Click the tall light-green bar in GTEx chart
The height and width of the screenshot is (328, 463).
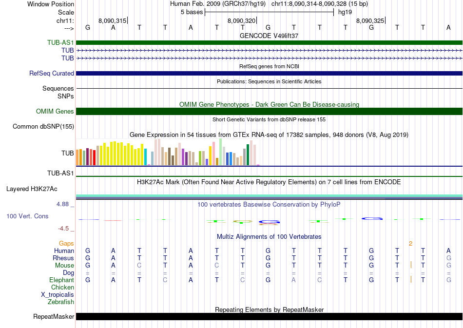click(x=221, y=152)
